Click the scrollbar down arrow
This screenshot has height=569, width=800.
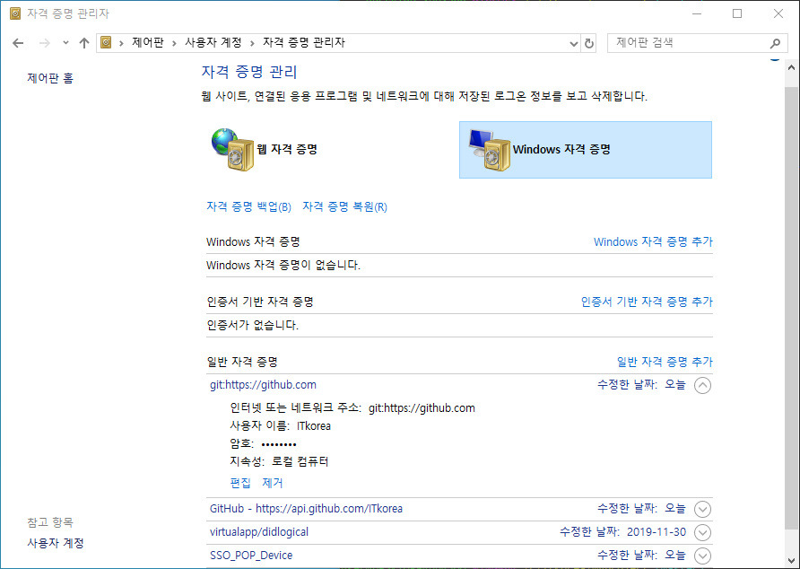pyautogui.click(x=791, y=560)
